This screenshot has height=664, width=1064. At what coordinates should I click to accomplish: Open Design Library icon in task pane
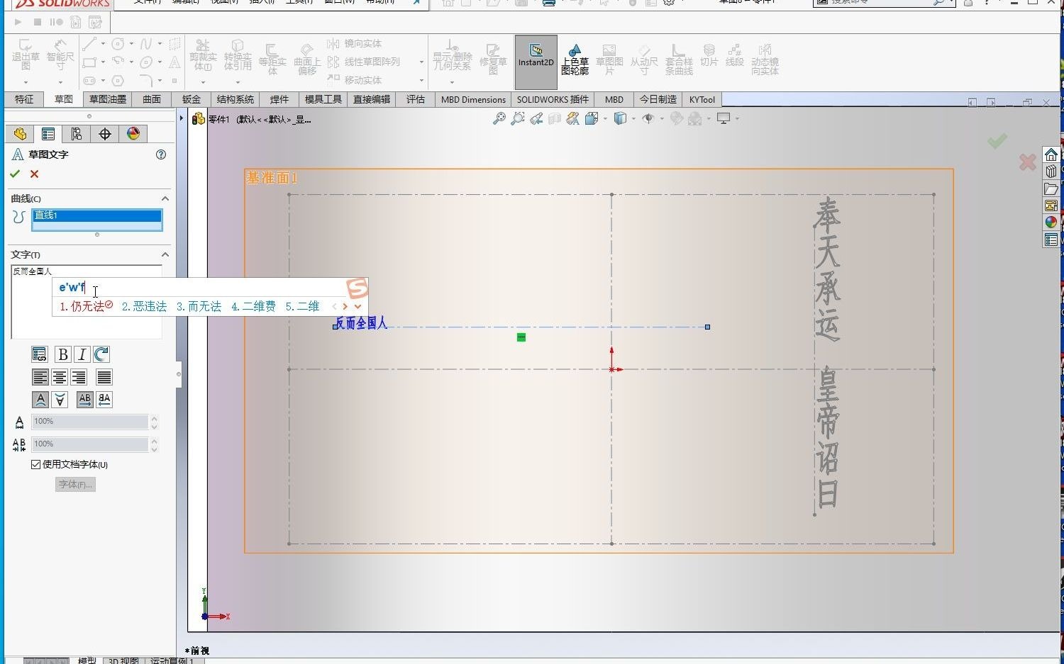click(x=1051, y=171)
